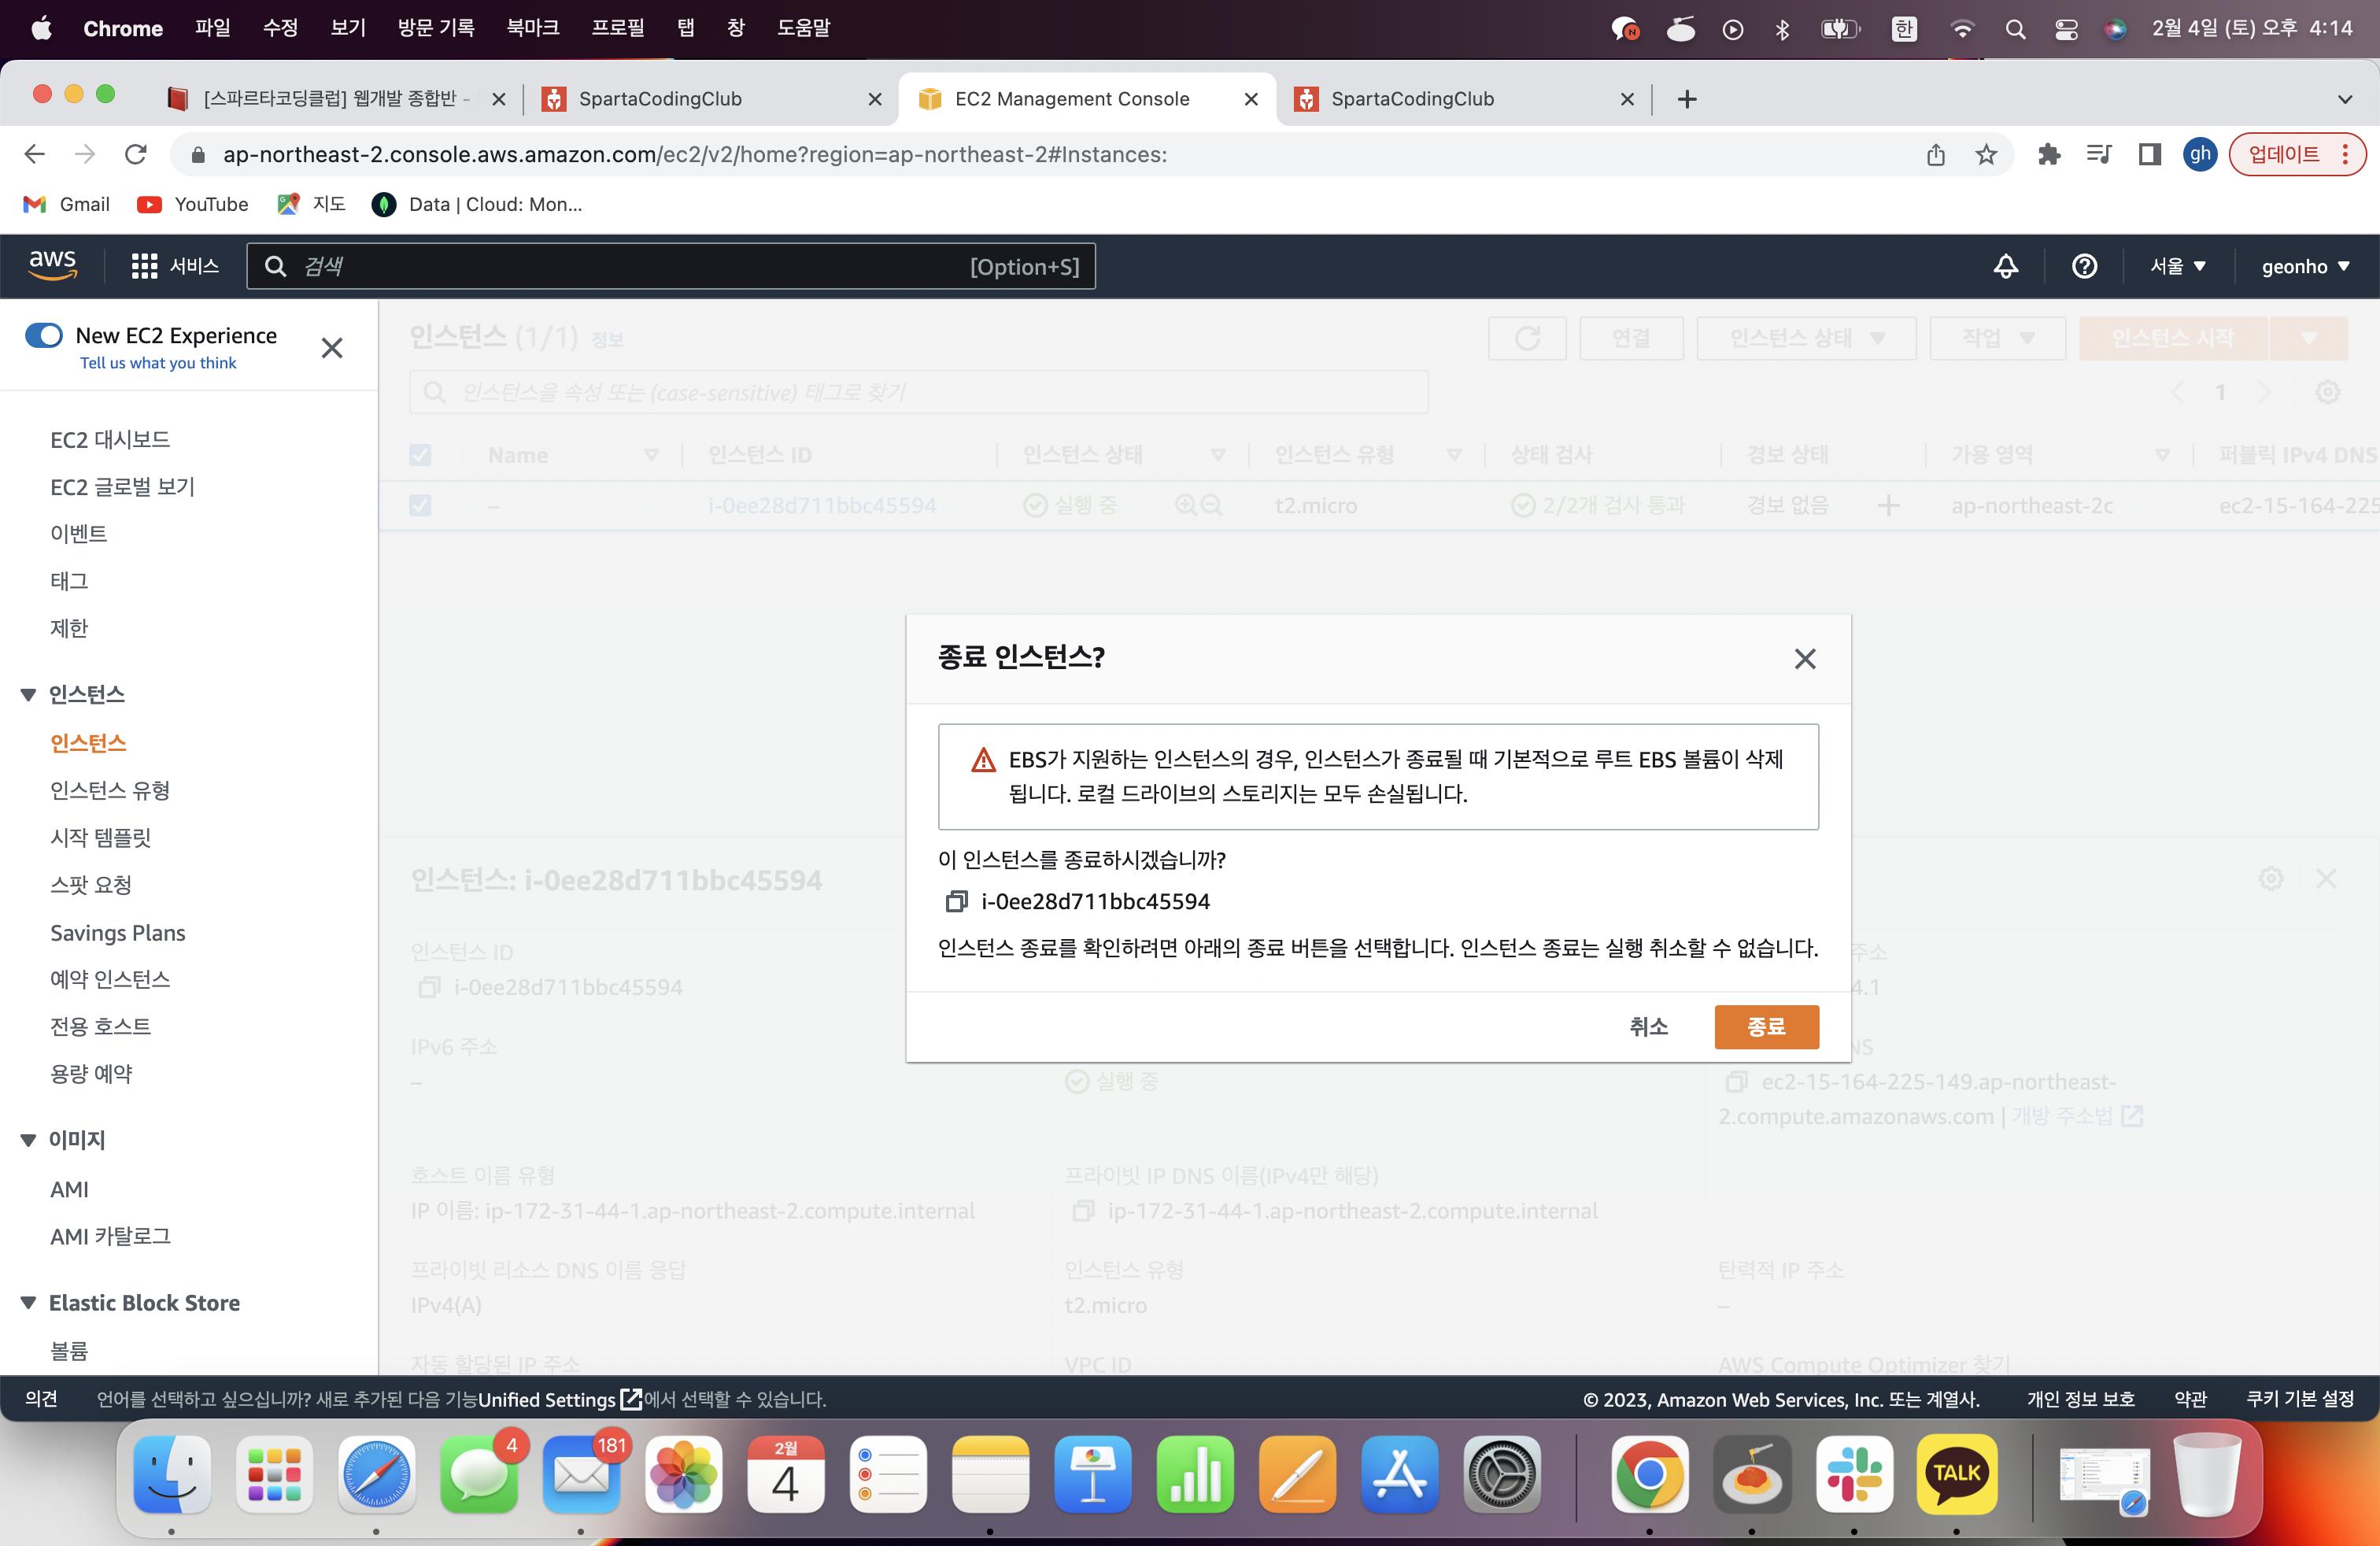Bookmark this page with the star icon
Screen dimensions: 2380x1546
(x=1986, y=154)
